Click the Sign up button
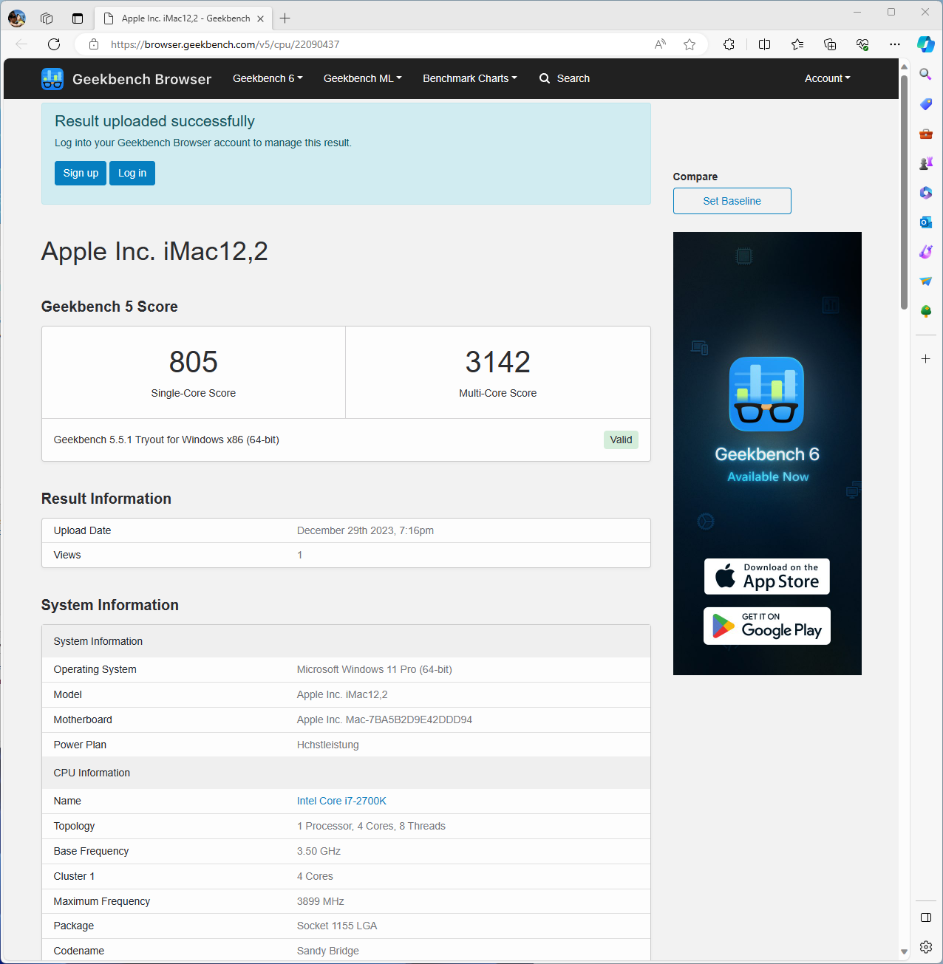 [81, 173]
